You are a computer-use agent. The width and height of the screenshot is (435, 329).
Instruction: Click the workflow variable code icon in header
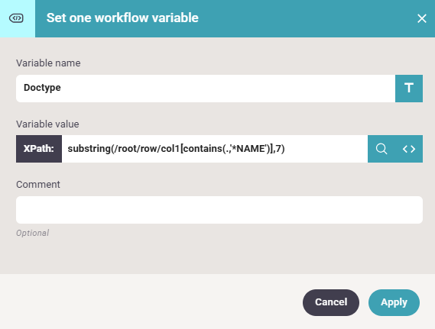tap(16, 18)
